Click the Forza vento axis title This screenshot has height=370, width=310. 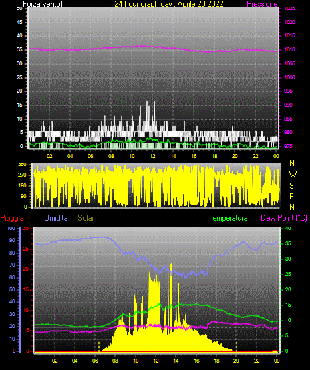(x=43, y=3)
